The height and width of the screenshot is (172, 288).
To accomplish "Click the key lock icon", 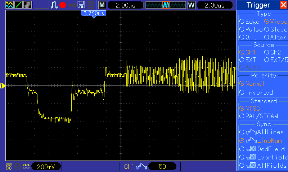I will (x=72, y=5).
